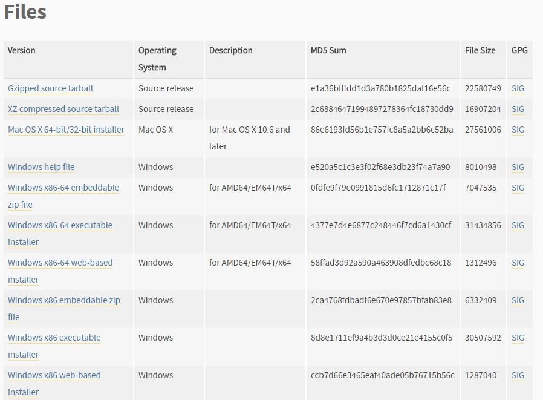Select MD5 sum e520a5c1c3e3f02f68e3db23f74a7a90
The image size is (543, 400).
pyautogui.click(x=380, y=167)
